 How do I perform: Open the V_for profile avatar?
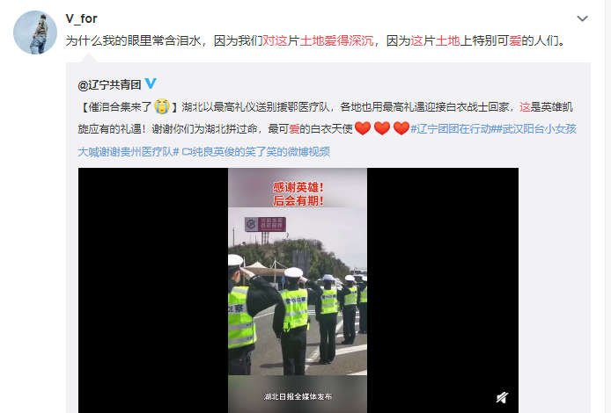pos(35,33)
